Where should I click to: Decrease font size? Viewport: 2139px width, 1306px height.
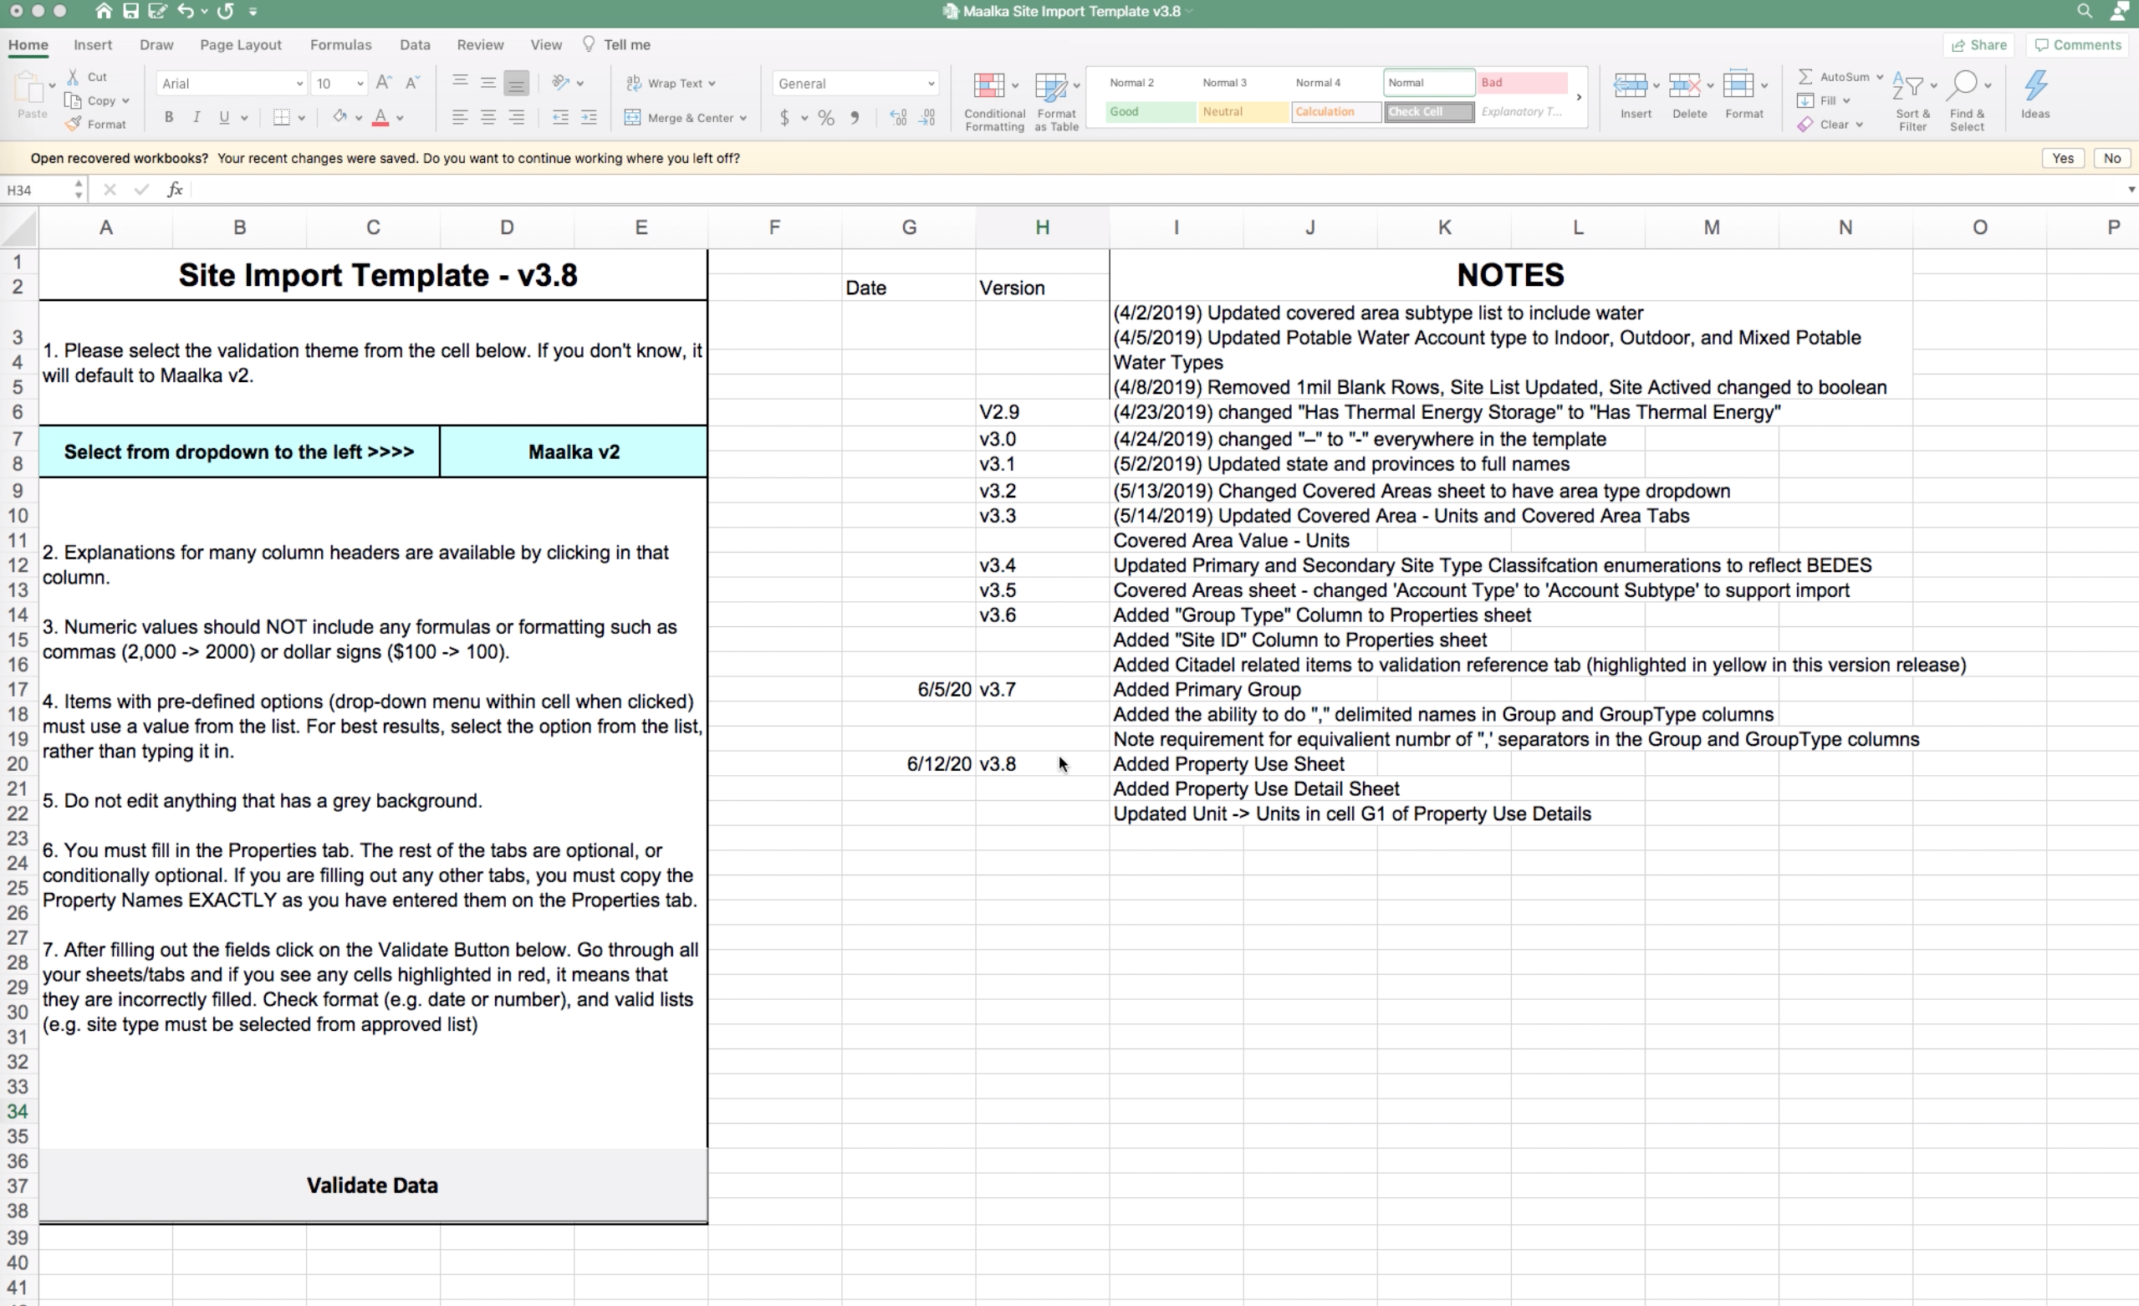coord(412,84)
